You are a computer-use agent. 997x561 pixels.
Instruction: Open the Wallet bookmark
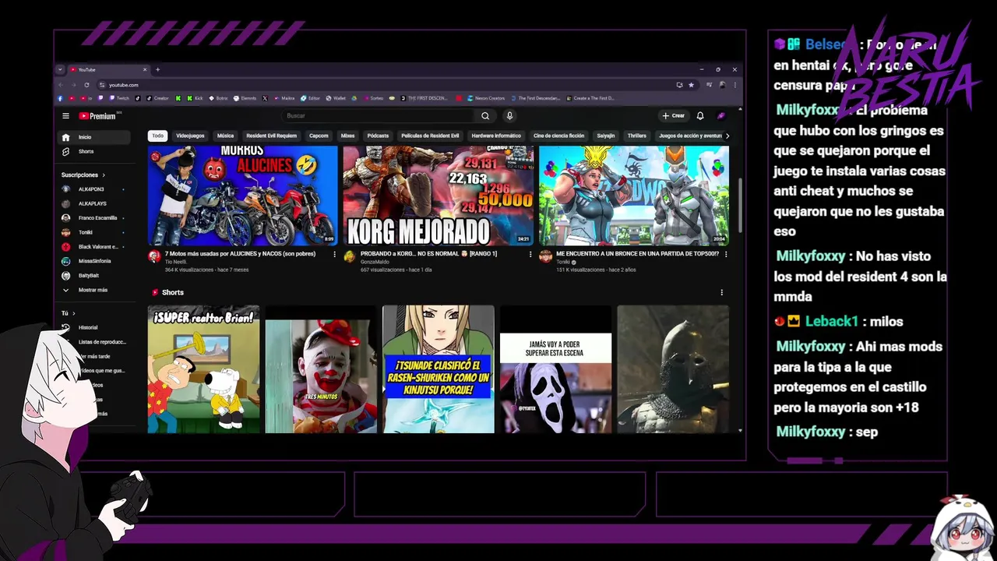point(336,98)
